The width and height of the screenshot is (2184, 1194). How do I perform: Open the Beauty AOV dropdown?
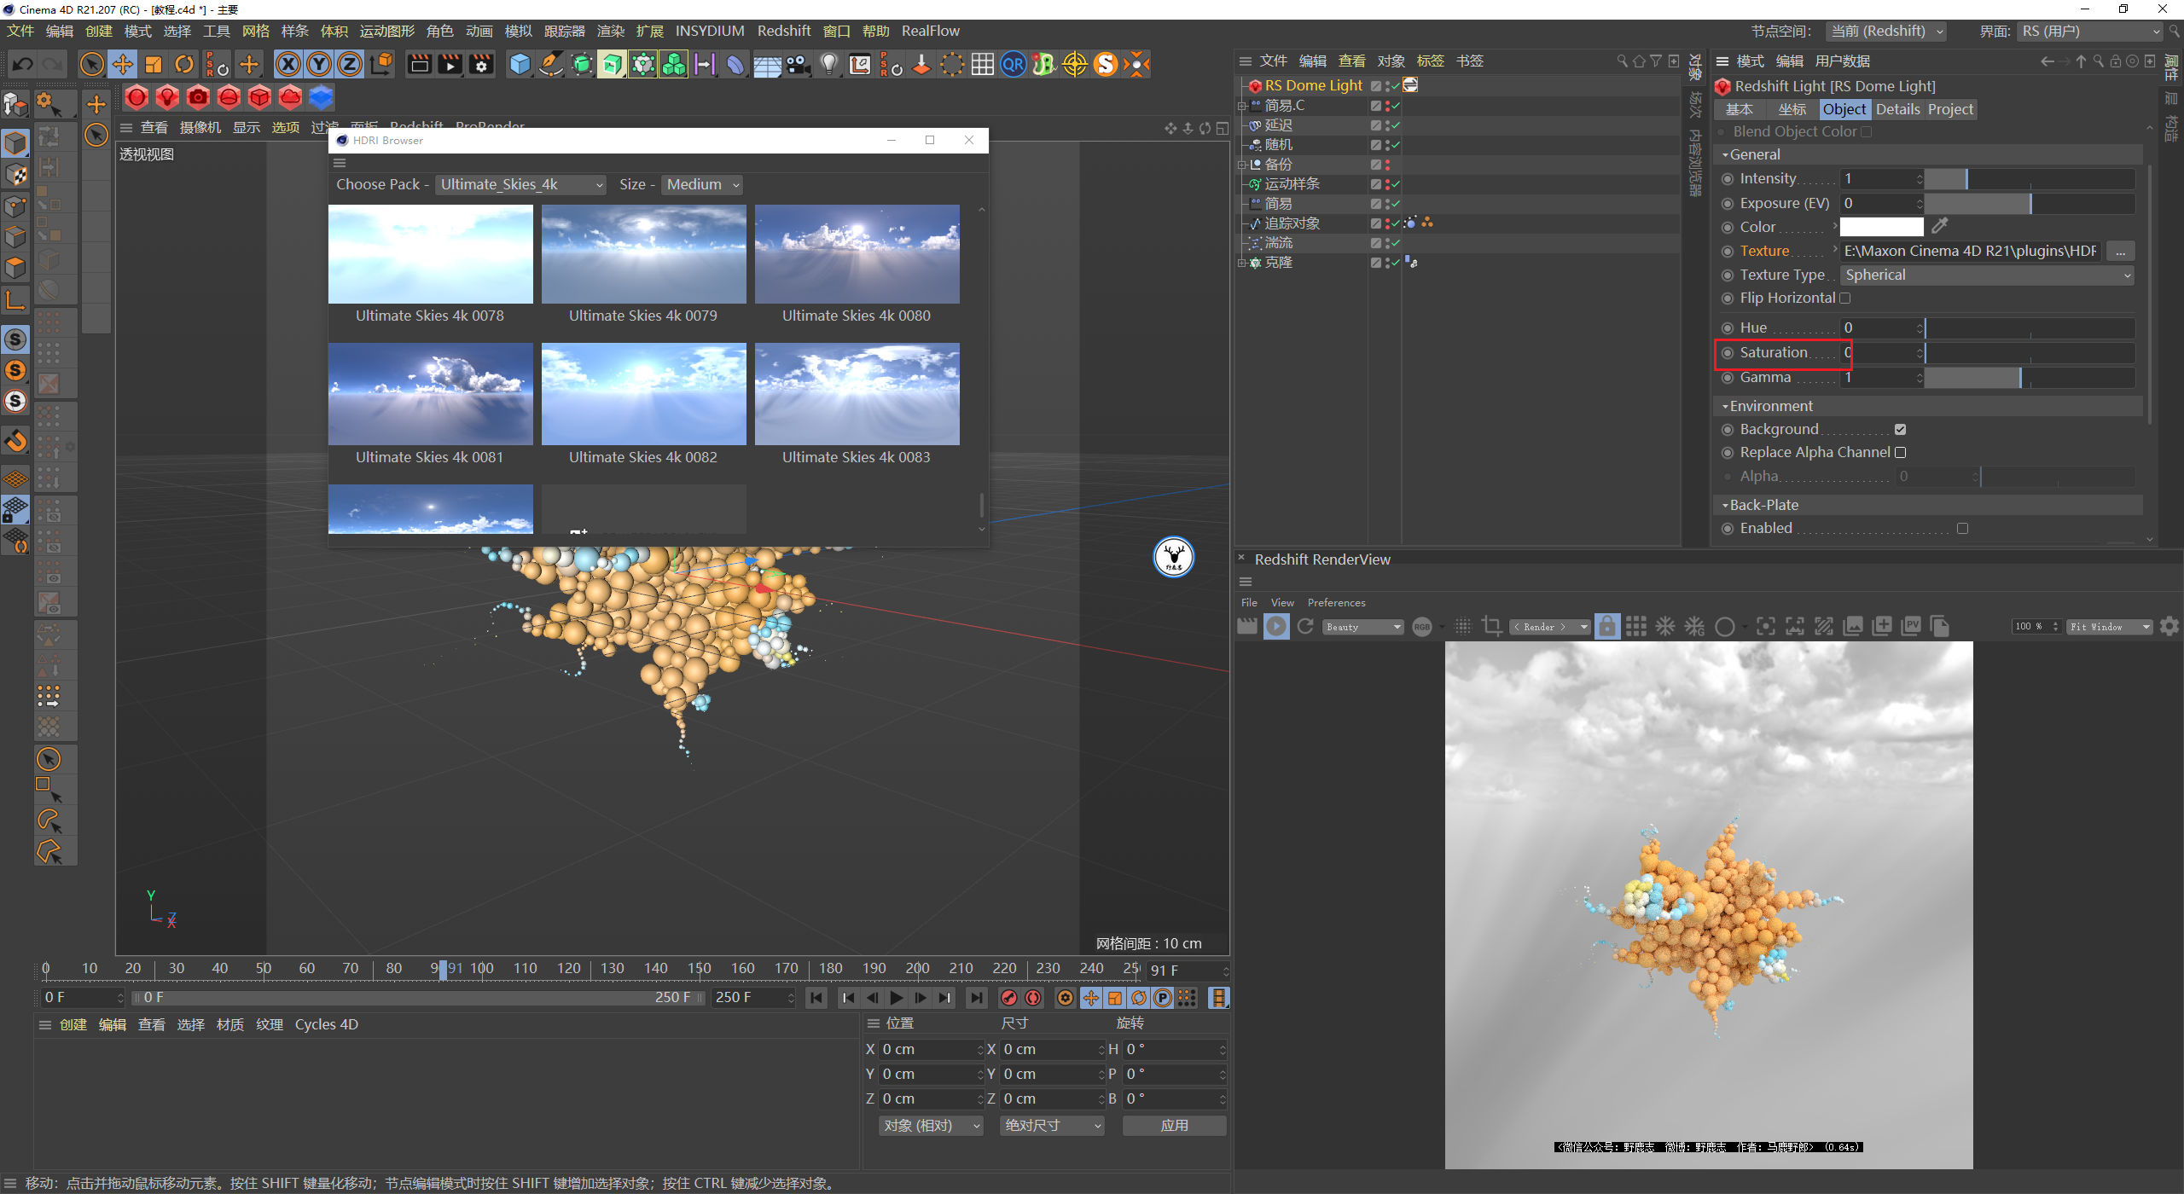click(1363, 627)
